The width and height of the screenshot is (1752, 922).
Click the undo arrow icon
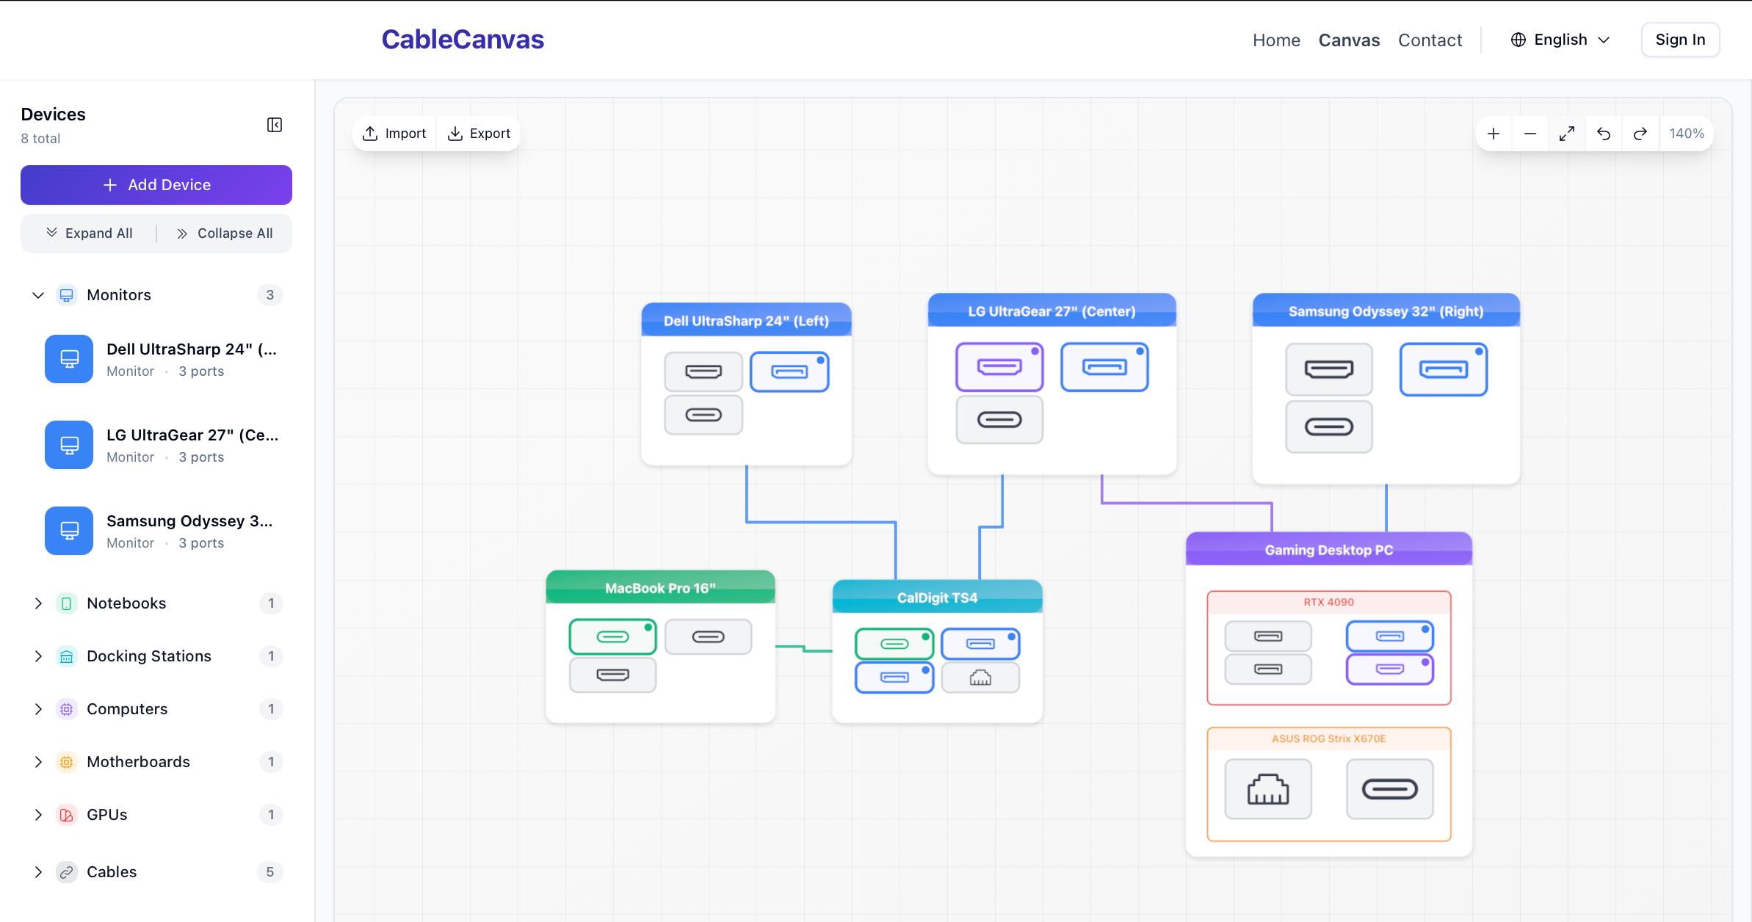[x=1604, y=134]
